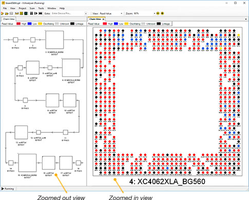The height and width of the screenshot is (200, 249).
Task: Click the restart scan icon
Action: click(41, 13)
